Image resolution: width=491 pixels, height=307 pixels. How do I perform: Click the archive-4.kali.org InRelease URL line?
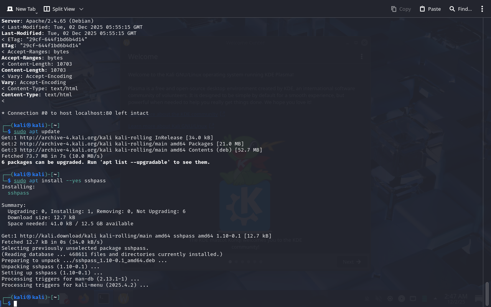[107, 138]
